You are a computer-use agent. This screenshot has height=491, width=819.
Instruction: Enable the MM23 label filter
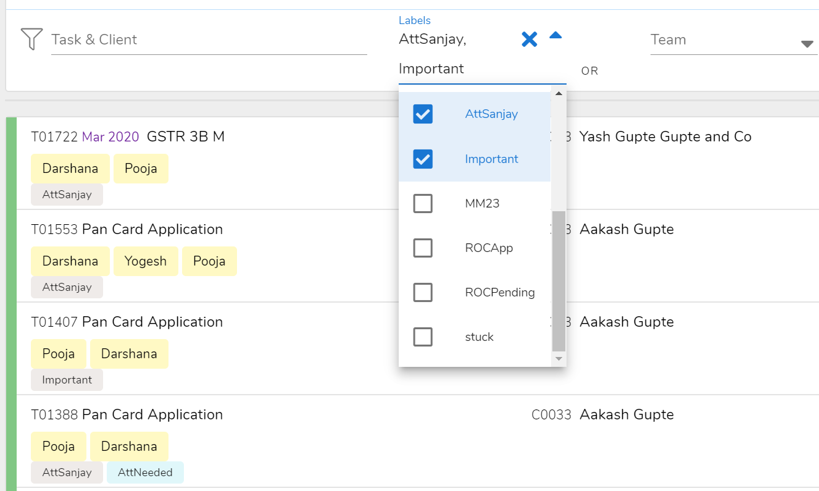click(x=423, y=203)
